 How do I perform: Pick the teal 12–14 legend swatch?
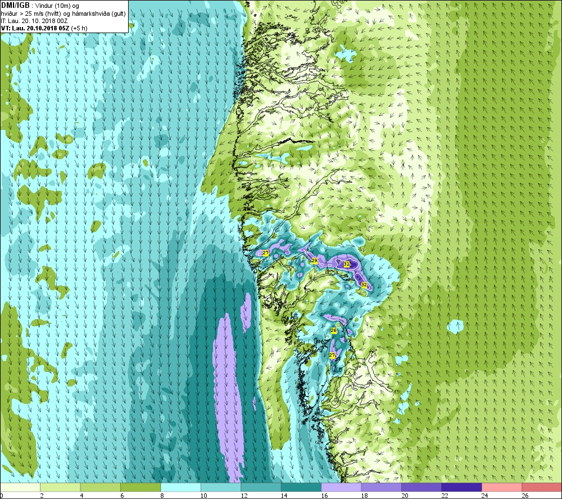pyautogui.click(x=261, y=487)
